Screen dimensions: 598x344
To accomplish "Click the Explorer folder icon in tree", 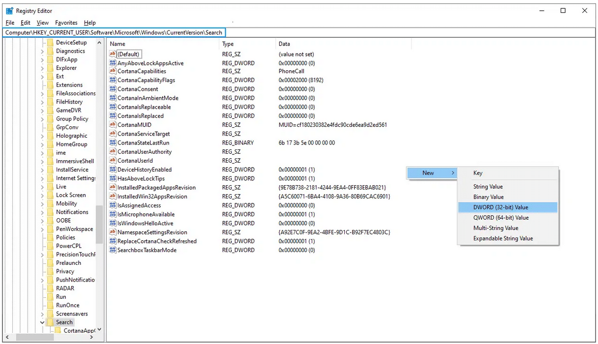I will [50, 68].
